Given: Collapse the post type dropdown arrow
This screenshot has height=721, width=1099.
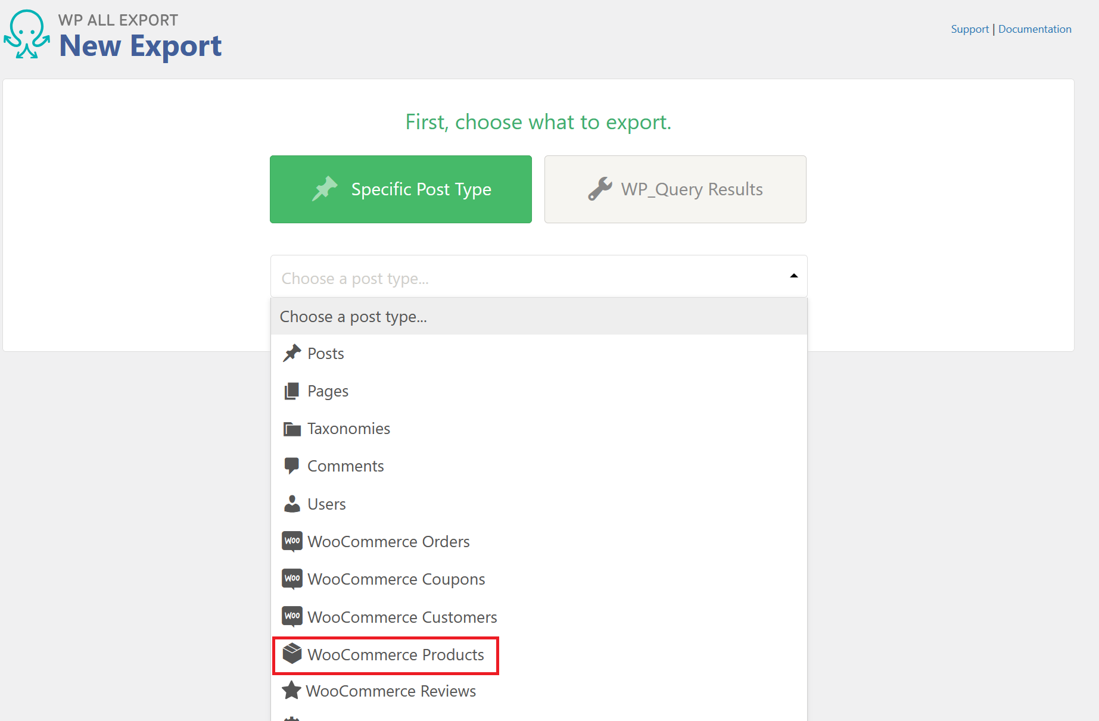Looking at the screenshot, I should 793,276.
